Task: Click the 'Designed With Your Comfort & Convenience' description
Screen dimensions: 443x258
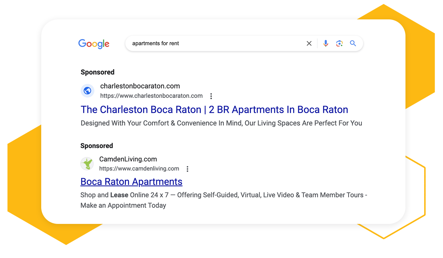Action: 221,123
